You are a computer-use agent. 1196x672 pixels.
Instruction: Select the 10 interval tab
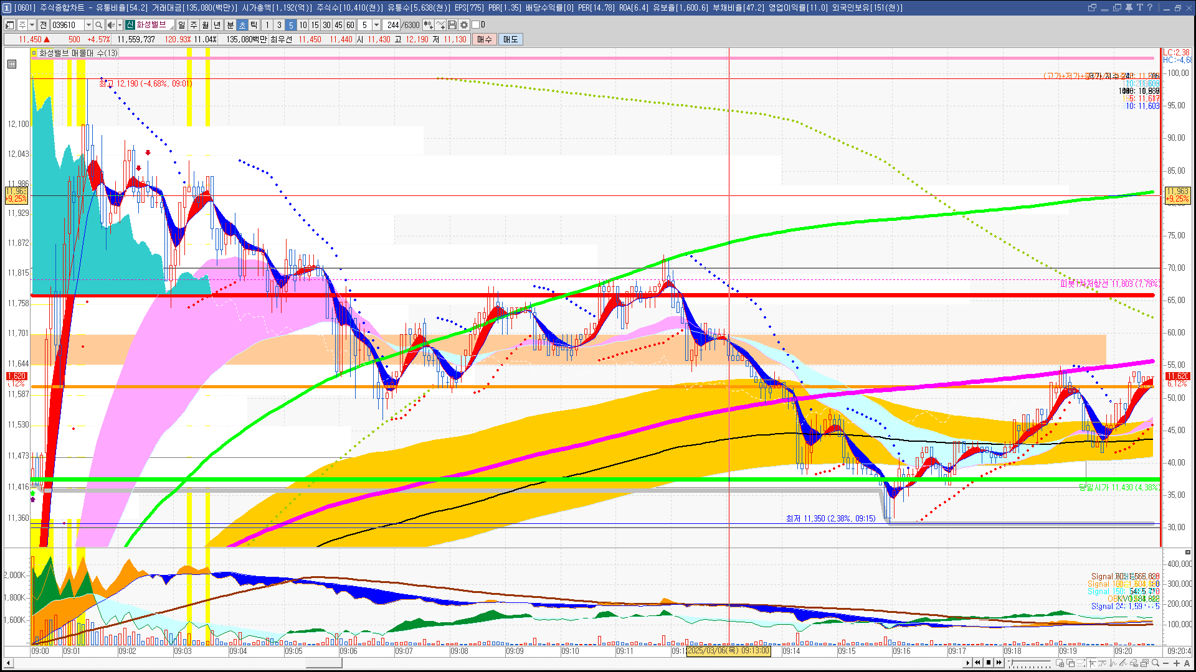click(x=303, y=25)
